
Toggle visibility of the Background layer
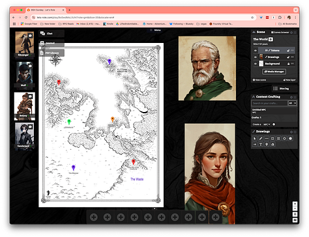coord(256,64)
